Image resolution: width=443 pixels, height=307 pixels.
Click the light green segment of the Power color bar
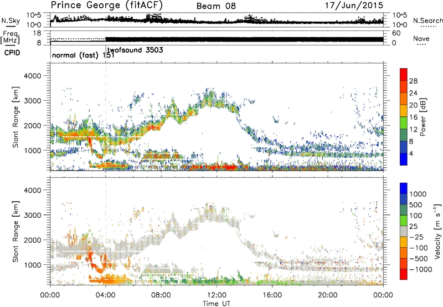(x=404, y=123)
